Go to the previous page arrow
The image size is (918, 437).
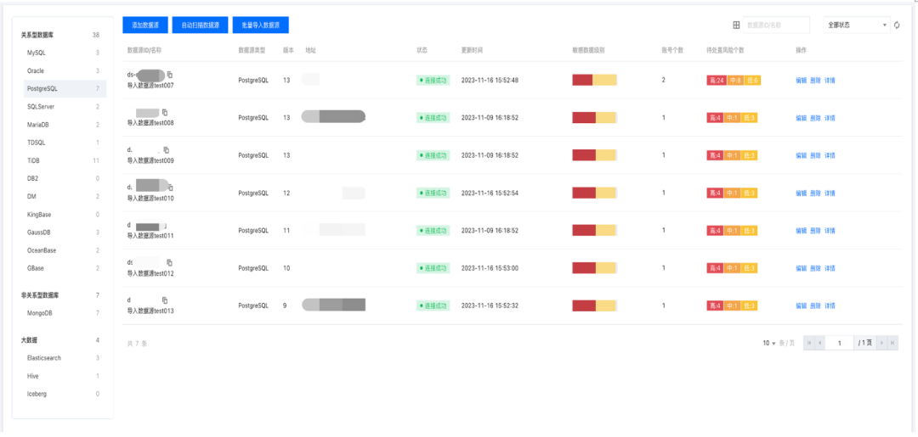point(819,343)
